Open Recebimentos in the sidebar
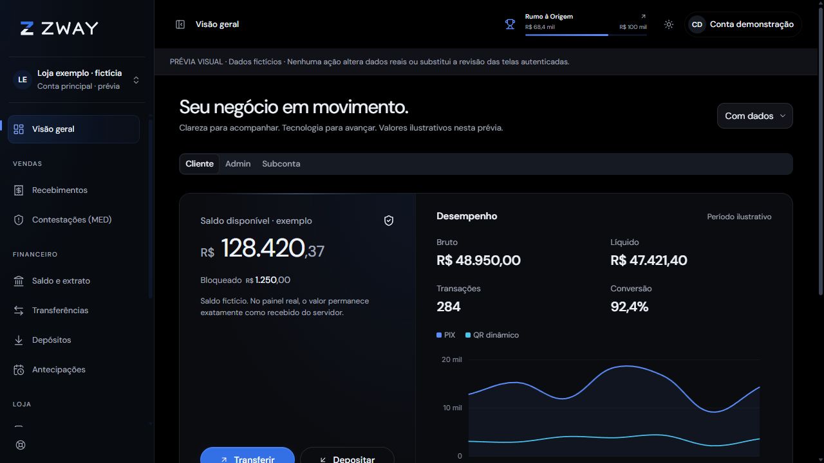Image resolution: width=824 pixels, height=463 pixels. [x=73, y=190]
